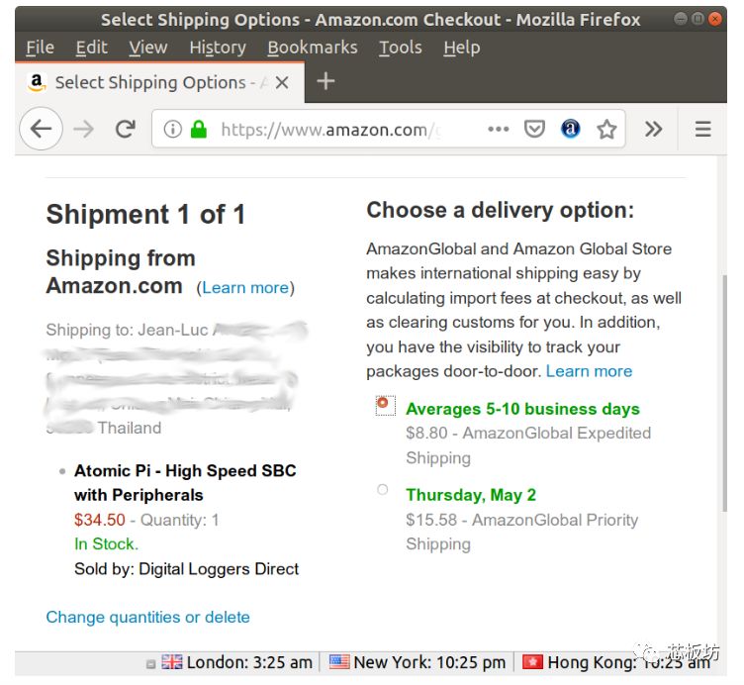This screenshot has width=744, height=685.
Task: Click the green padlock security icon
Action: click(198, 129)
